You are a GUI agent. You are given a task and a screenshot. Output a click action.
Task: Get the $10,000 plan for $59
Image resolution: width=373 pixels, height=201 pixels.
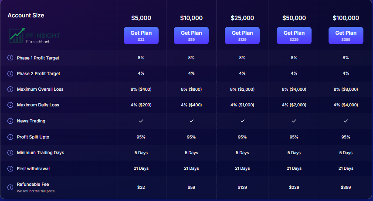pyautogui.click(x=191, y=36)
